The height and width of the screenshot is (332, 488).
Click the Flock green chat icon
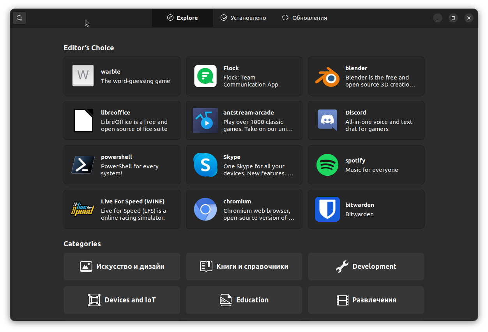pyautogui.click(x=205, y=76)
